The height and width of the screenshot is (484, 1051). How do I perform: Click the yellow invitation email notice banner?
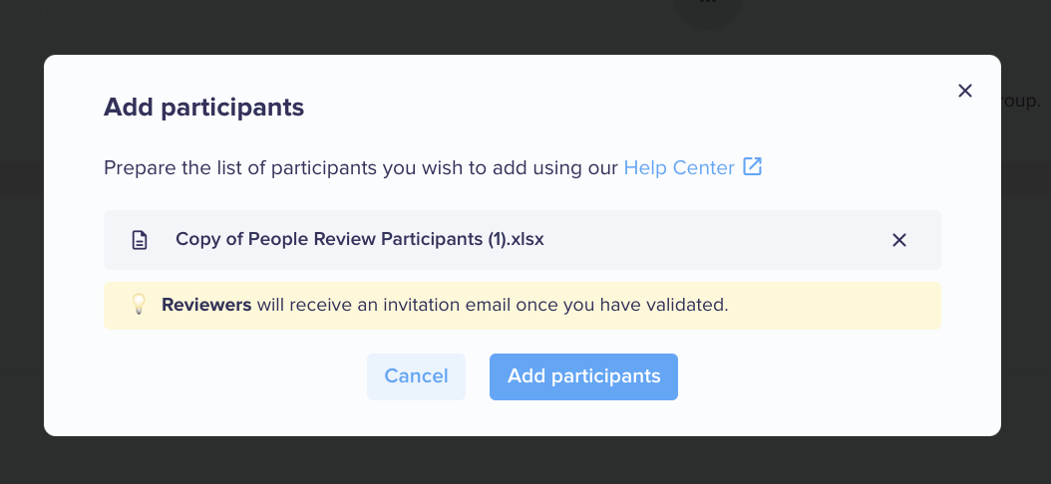[x=523, y=306]
